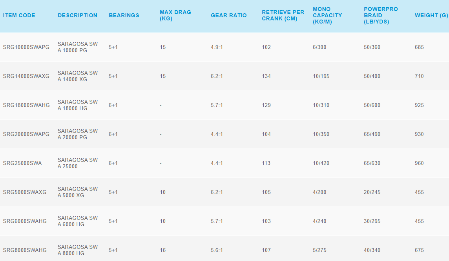The image size is (449, 261).
Task: Click the MAX DRAG (KG) header
Action: coord(175,16)
